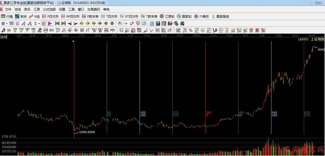Toggle the highlighted document view button
This screenshot has width=325, height=156.
[17, 23]
